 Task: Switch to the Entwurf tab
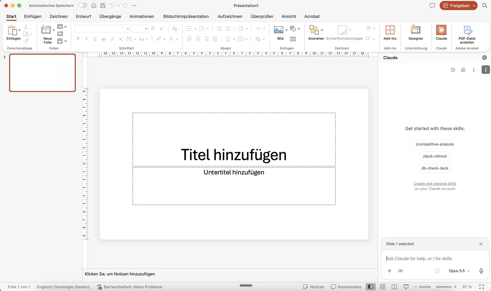83,16
